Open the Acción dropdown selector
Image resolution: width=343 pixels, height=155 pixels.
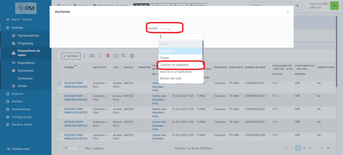[165, 29]
